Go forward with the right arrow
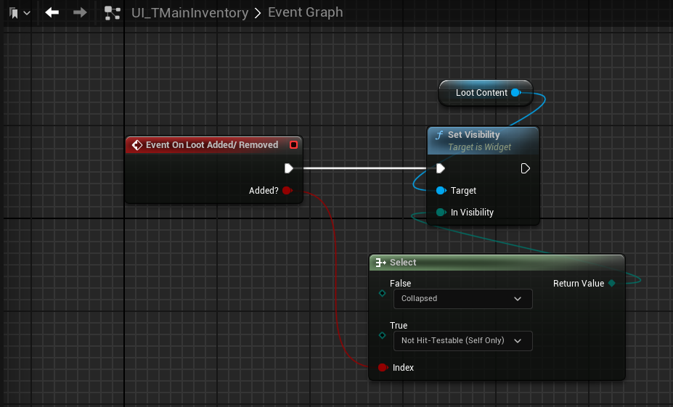The width and height of the screenshot is (673, 407). click(x=80, y=12)
